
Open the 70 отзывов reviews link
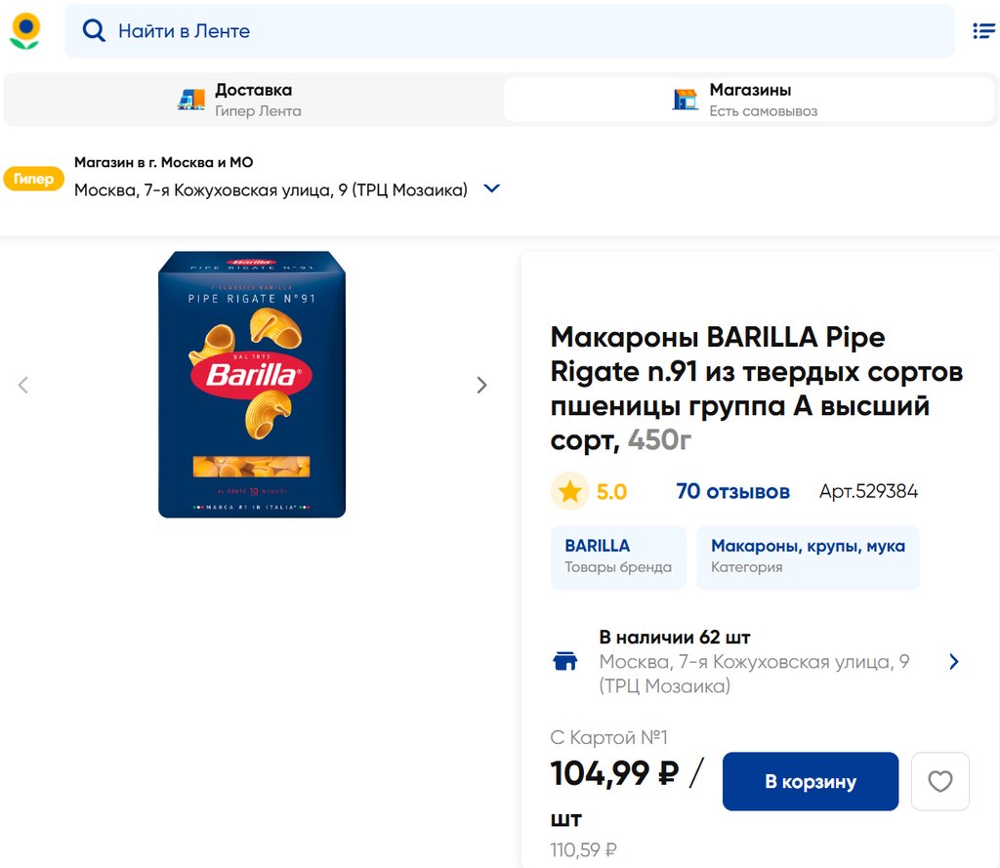pos(732,492)
